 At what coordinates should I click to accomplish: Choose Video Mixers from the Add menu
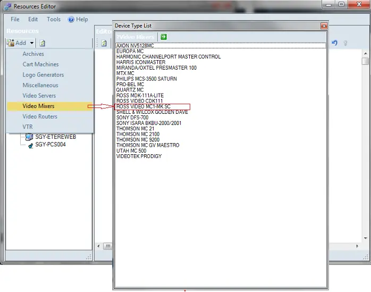(x=38, y=106)
